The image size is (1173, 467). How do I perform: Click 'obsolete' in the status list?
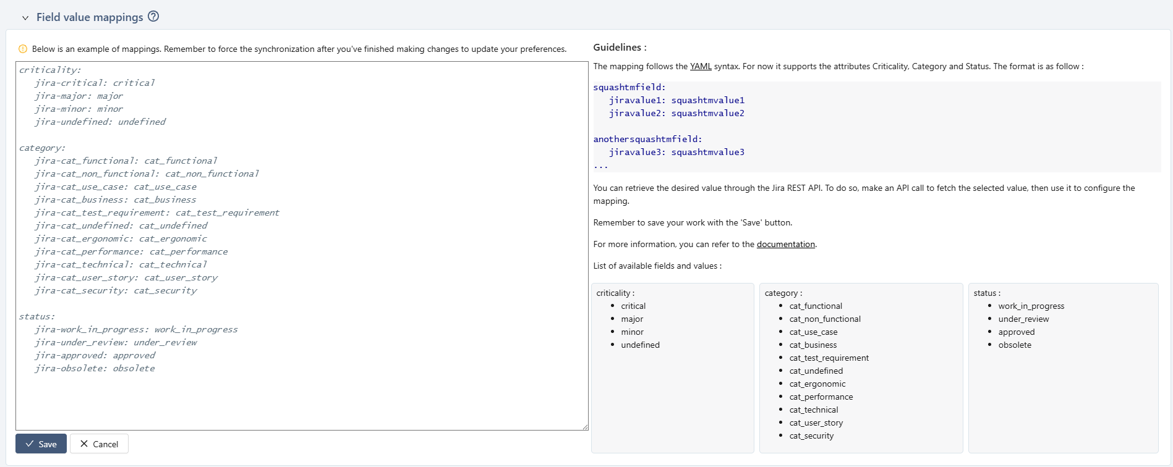click(x=1015, y=345)
